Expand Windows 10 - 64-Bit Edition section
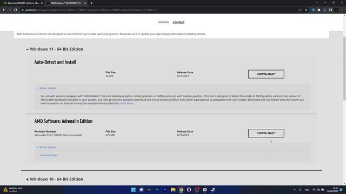346x194 pixels. pos(55,179)
